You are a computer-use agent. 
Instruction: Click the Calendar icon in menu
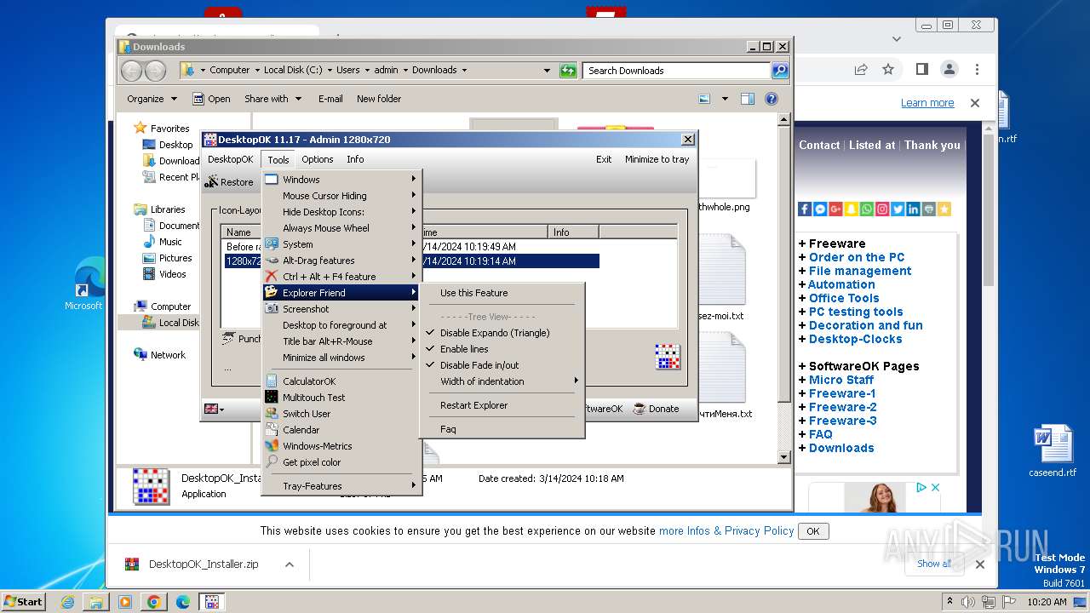tap(271, 430)
